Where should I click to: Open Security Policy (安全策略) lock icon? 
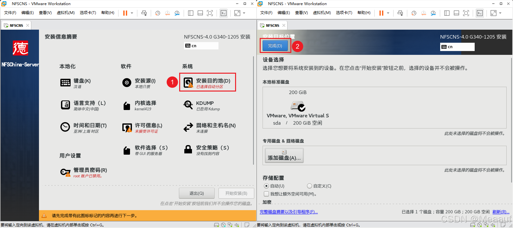click(x=188, y=149)
